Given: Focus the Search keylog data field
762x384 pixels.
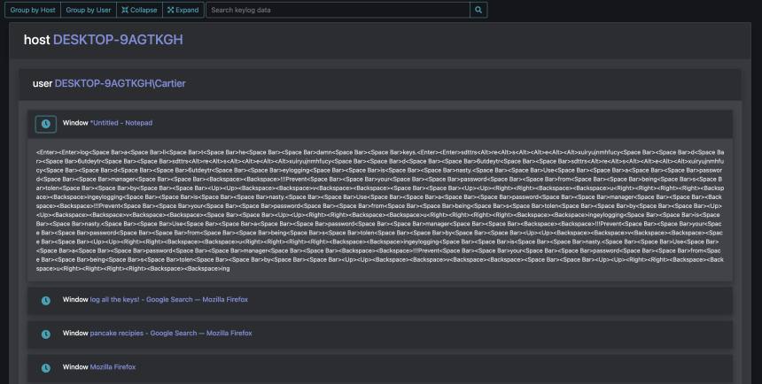Looking at the screenshot, I should [x=338, y=10].
